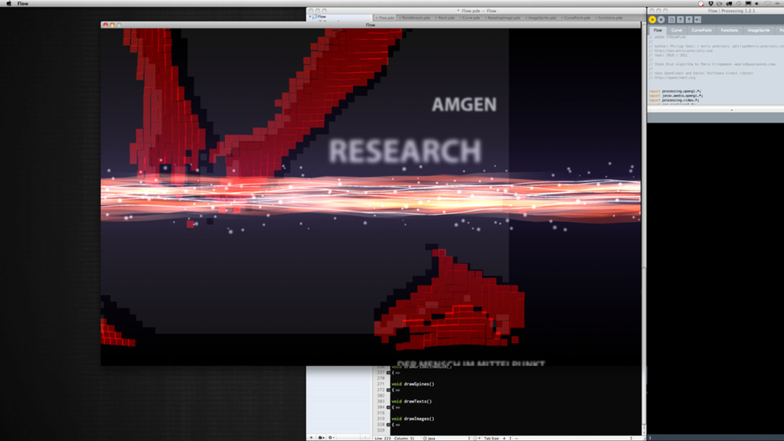
Task: Open the Flow application menu
Action: [x=23, y=4]
